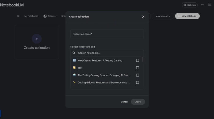Switch to the All tab
The image size is (214, 119).
click(x=18, y=16)
